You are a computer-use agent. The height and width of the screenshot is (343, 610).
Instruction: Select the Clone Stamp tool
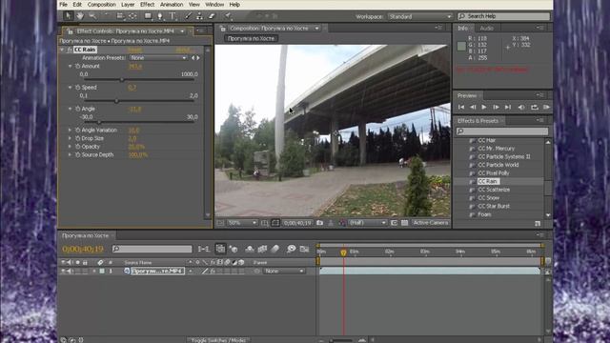tap(199, 16)
